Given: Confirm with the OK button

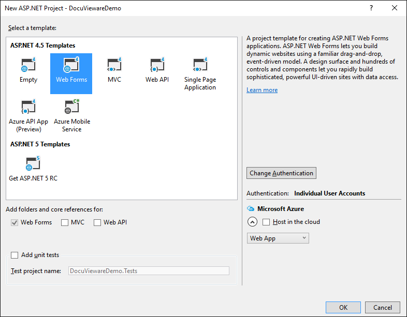Looking at the screenshot, I should coord(343,307).
